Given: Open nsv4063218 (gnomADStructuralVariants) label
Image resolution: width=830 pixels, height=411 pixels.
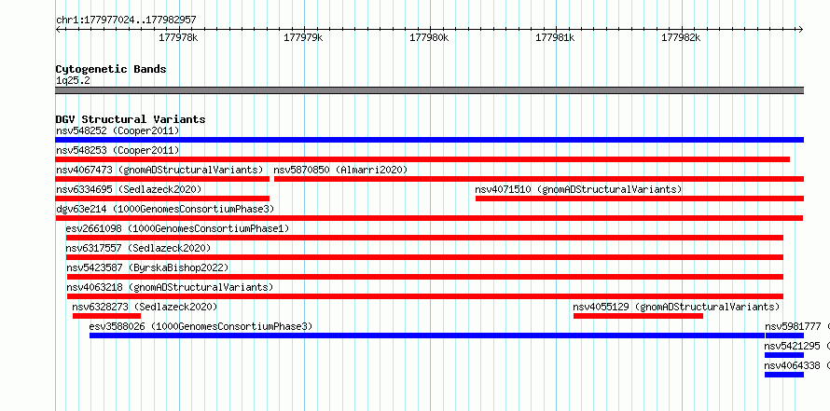Looking at the screenshot, I should click(170, 287).
